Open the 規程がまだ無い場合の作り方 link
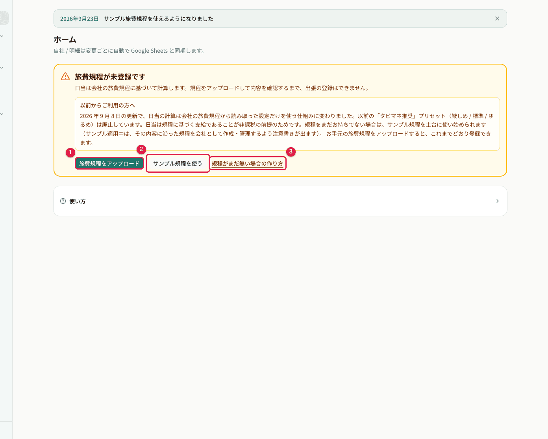Image resolution: width=548 pixels, height=439 pixels. [x=247, y=163]
